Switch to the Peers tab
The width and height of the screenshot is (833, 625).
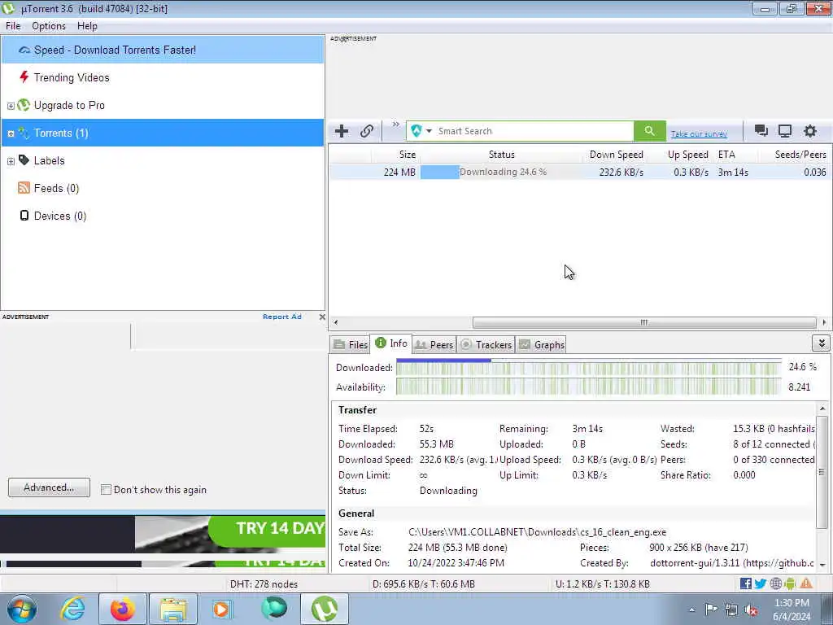[434, 344]
